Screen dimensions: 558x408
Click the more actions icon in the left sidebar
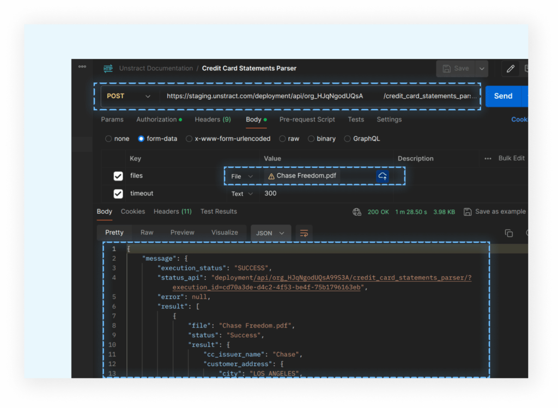(x=82, y=66)
